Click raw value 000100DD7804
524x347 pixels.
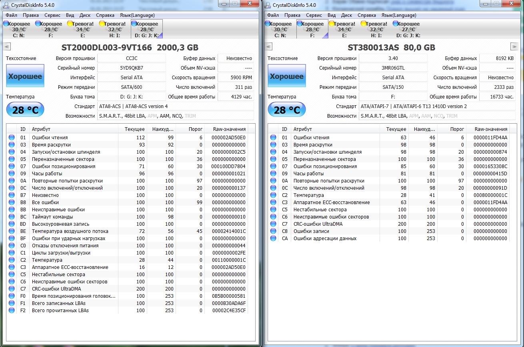coord(229,166)
